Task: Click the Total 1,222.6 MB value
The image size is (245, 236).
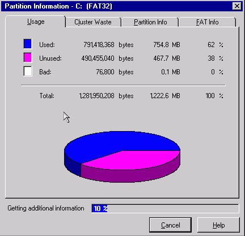Action: click(x=165, y=96)
